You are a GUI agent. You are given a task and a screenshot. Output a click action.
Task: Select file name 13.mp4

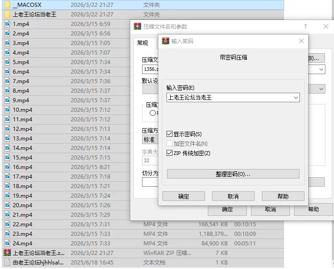(22, 139)
